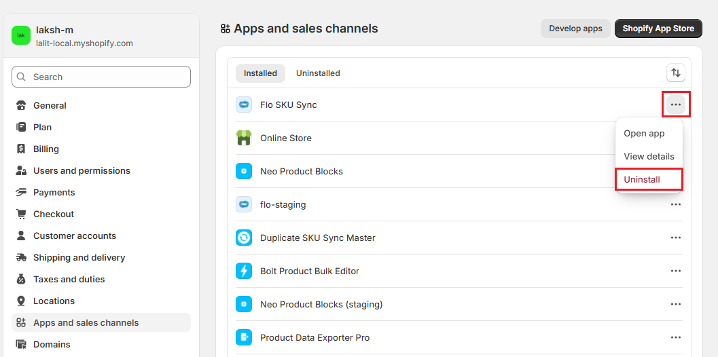The width and height of the screenshot is (718, 357).
Task: Click the Plan icon in sidebar
Action: coord(20,127)
